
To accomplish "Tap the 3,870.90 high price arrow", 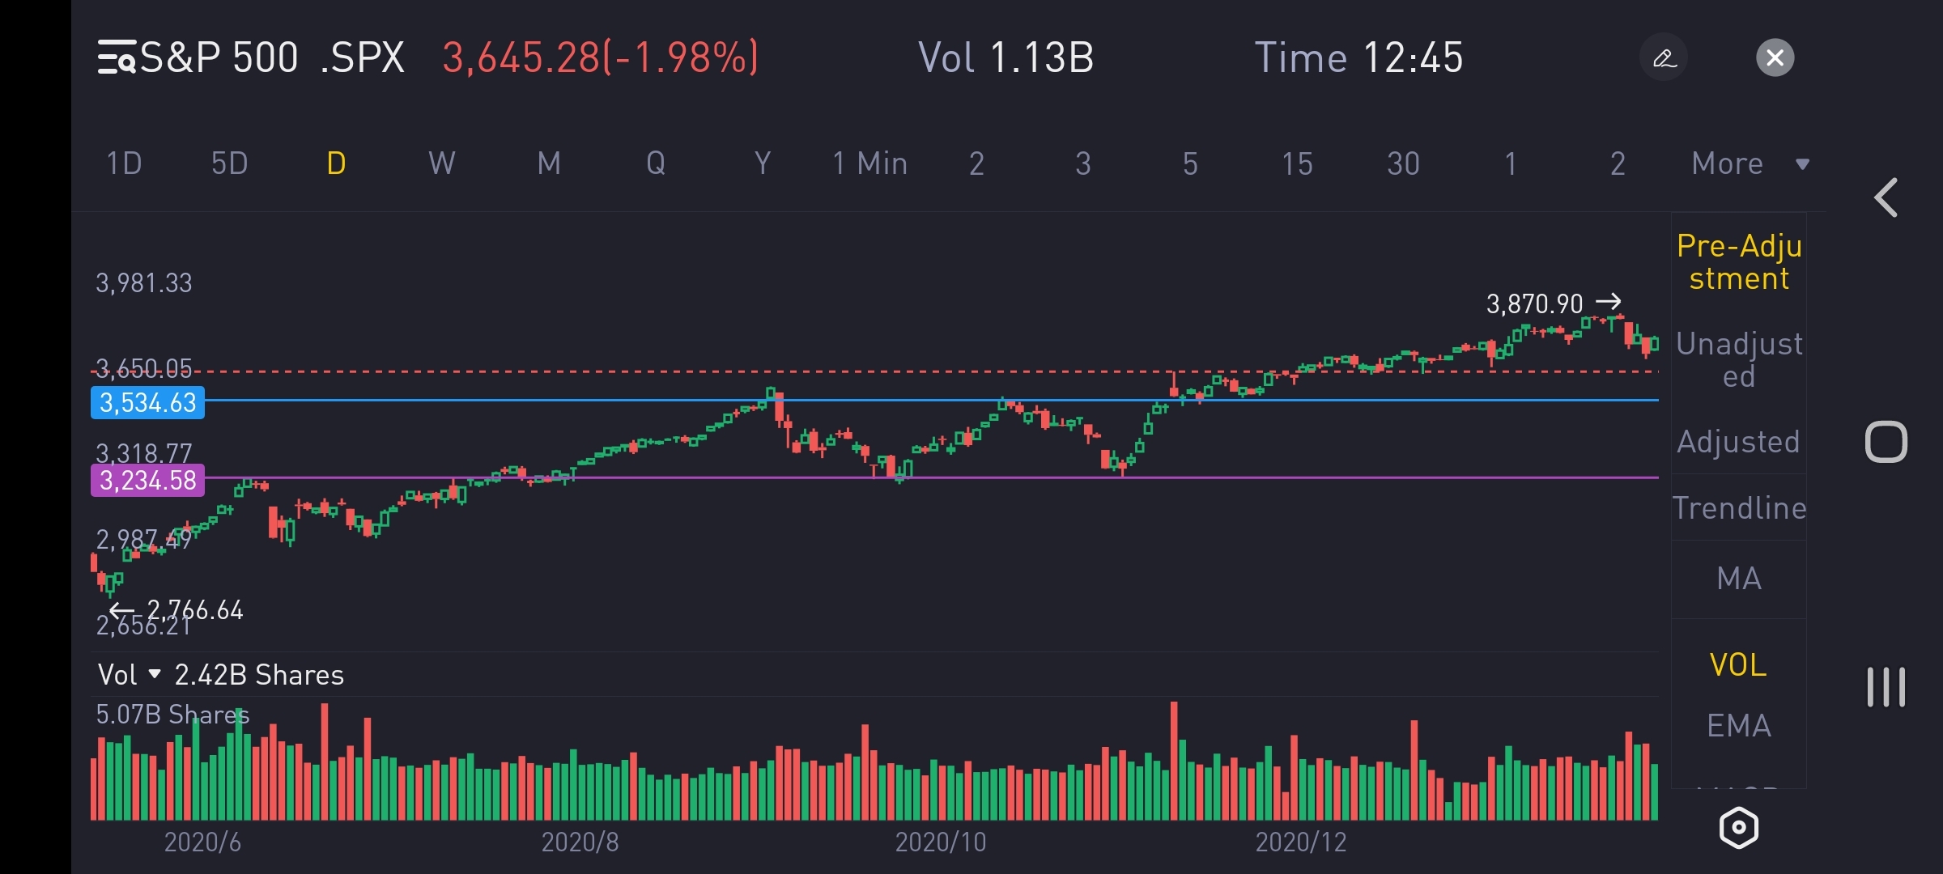I will [1608, 302].
